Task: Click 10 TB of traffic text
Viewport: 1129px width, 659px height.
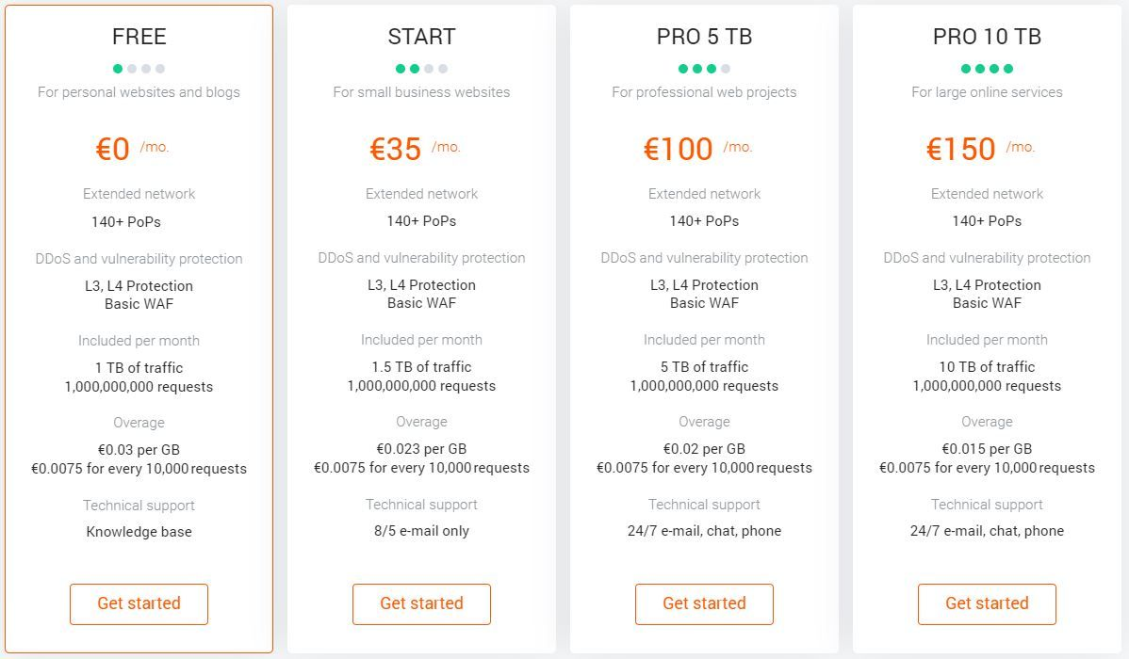Action: pos(987,367)
